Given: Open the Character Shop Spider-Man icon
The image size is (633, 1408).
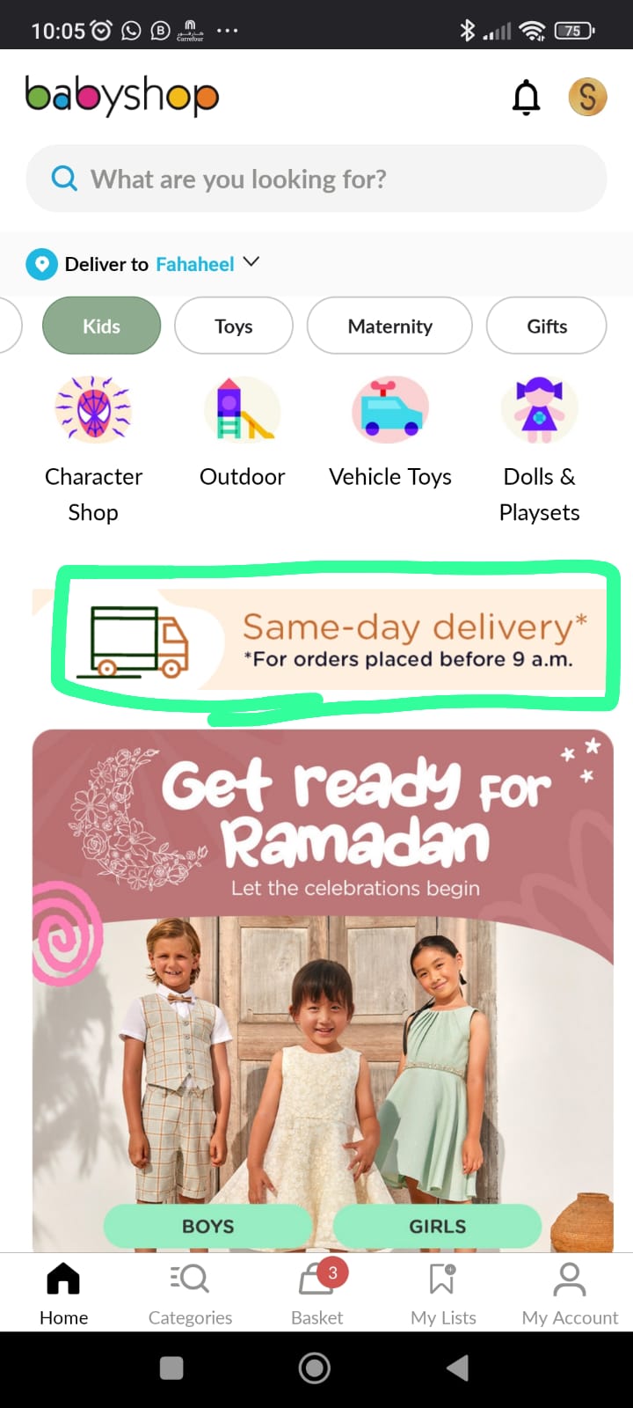Looking at the screenshot, I should [x=93, y=409].
